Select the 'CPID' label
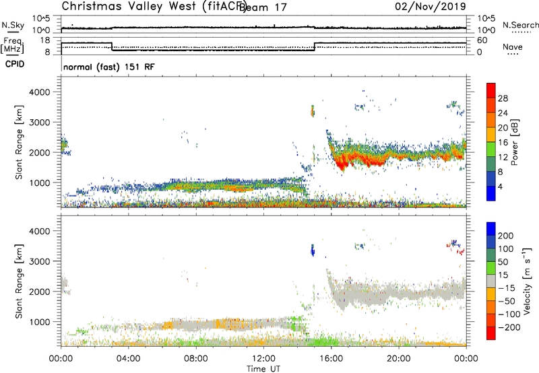This screenshot has height=373, width=539. (x=15, y=64)
